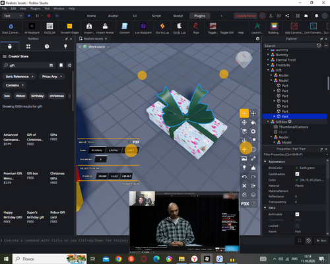Click the Color swatch in Properties
330x264 pixels.
click(x=297, y=180)
